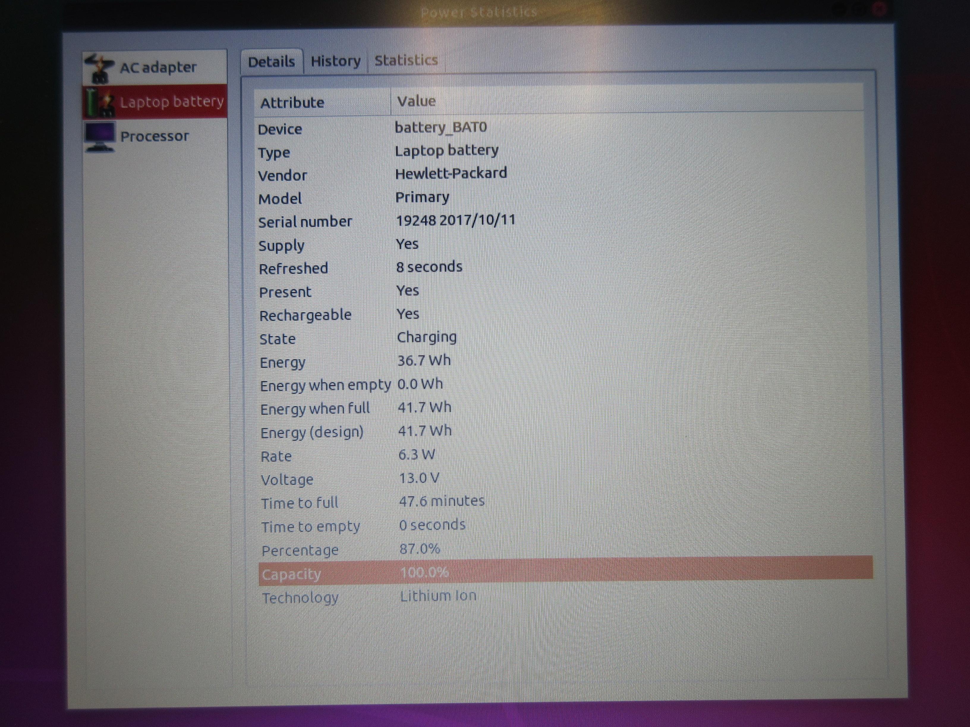
Task: Click the 13.0 V voltage value
Action: [419, 478]
